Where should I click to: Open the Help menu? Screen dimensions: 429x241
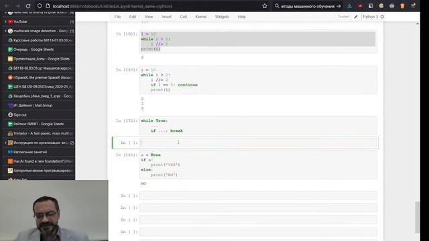(x=241, y=17)
